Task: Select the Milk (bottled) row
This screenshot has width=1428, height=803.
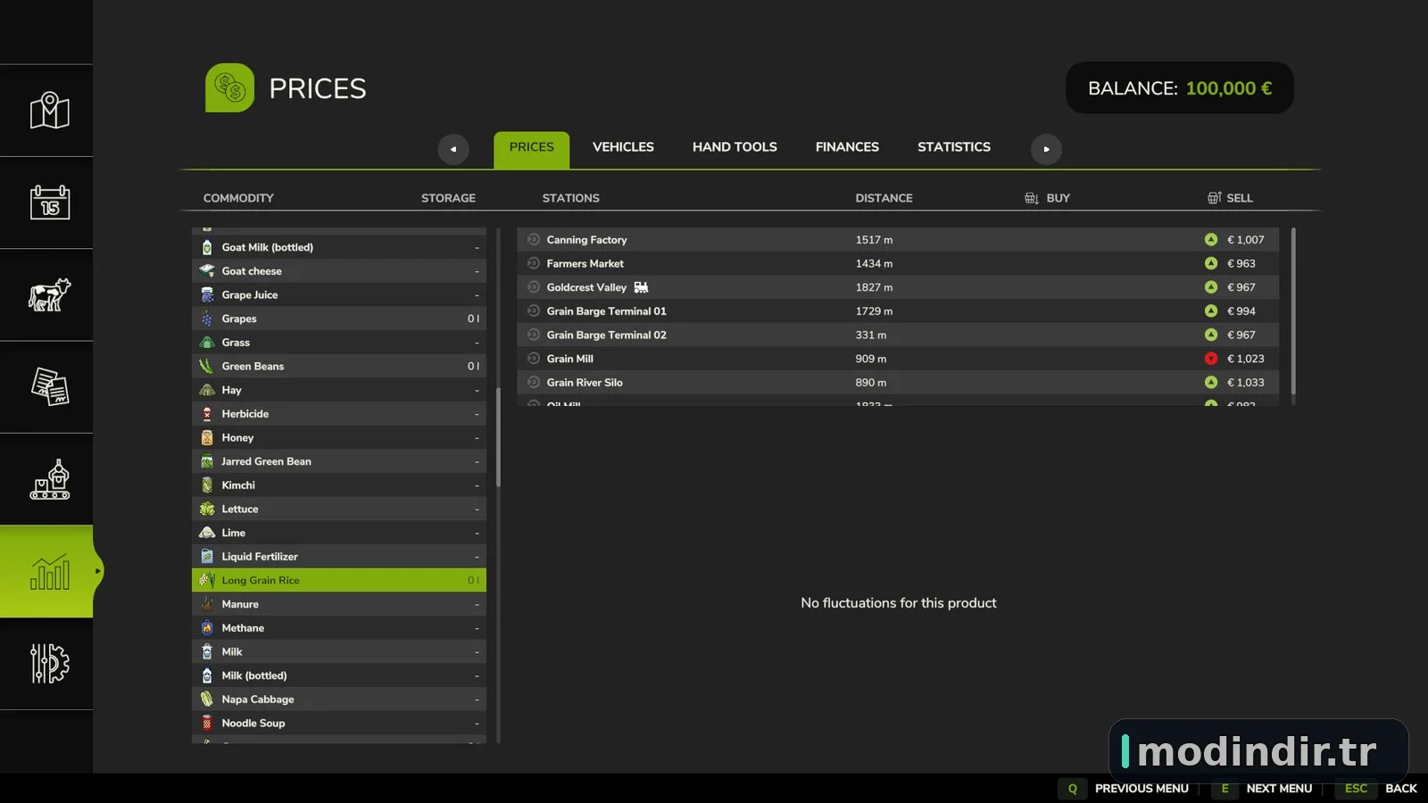Action: pos(339,675)
